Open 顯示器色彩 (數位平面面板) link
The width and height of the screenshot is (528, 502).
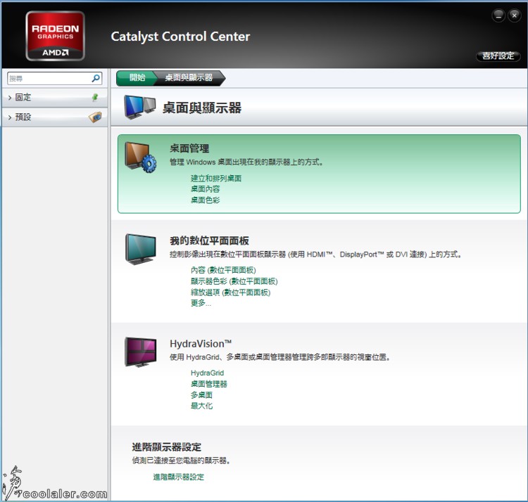click(234, 281)
